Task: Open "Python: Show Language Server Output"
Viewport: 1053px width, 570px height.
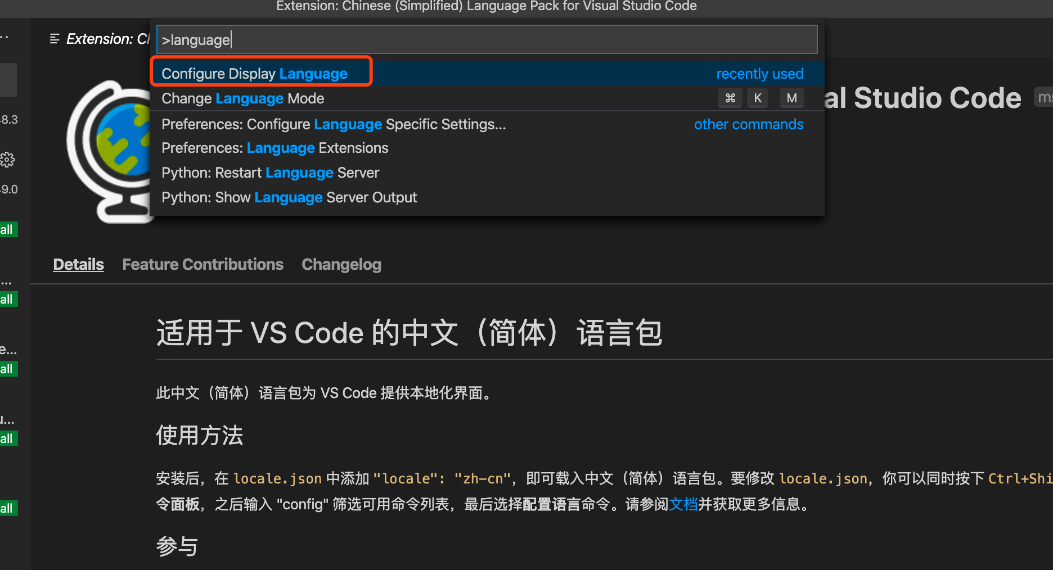Action: point(289,197)
